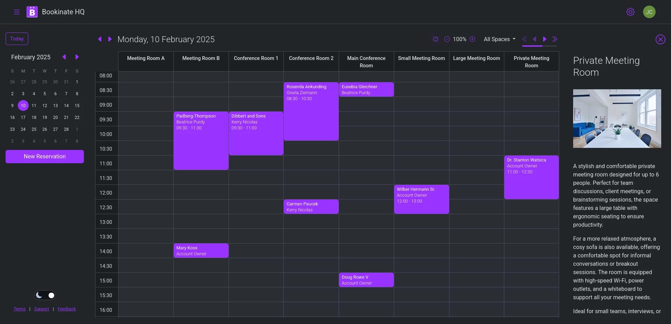This screenshot has height=324, width=671.
Task: Select the Large Meeting Room column header
Action: [477, 61]
